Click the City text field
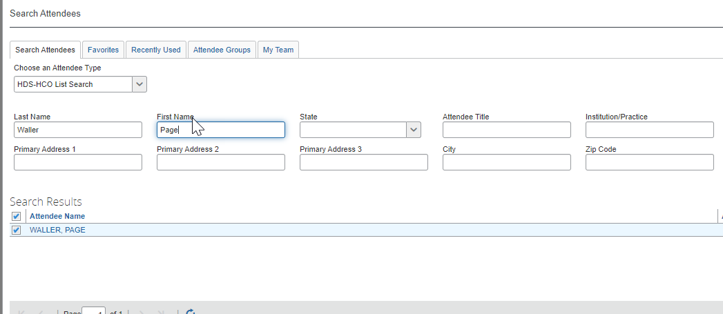 click(x=506, y=162)
